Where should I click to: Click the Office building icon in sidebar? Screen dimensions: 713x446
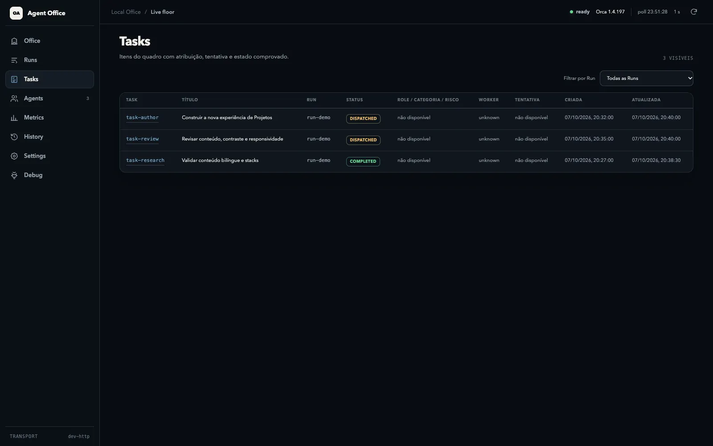[14, 41]
